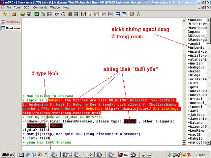Select %Ayama in the nick list
211x158 pixels.
click(x=194, y=32)
